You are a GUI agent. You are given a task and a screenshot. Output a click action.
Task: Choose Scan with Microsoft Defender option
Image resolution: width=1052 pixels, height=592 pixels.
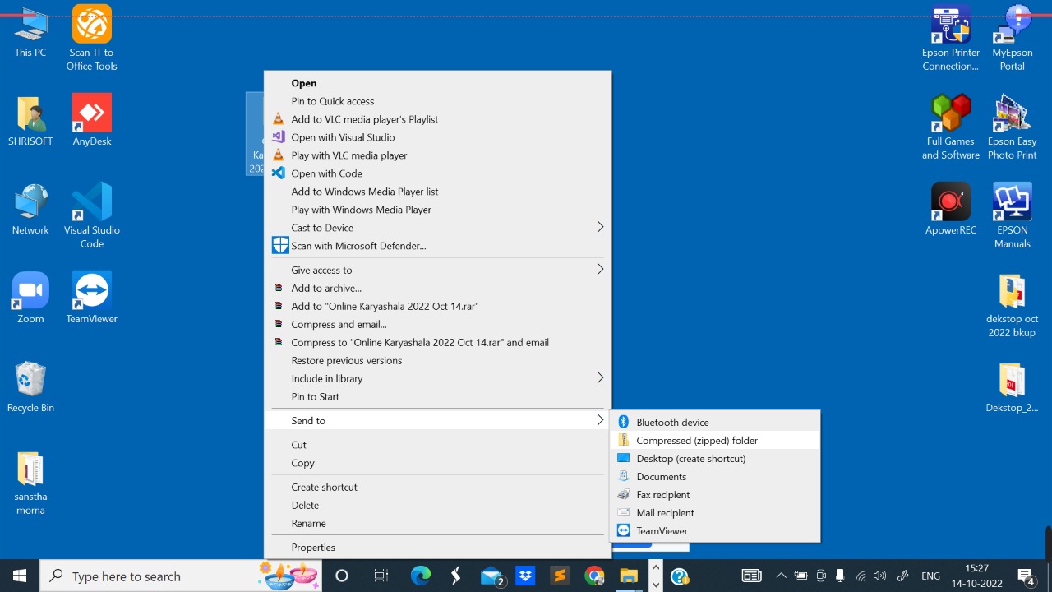pyautogui.click(x=358, y=246)
